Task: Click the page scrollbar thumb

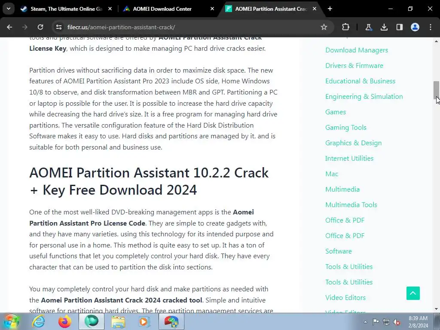Action: tap(436, 89)
